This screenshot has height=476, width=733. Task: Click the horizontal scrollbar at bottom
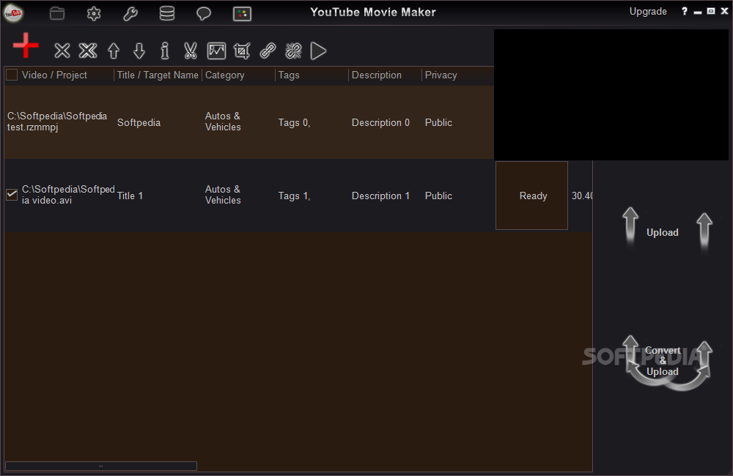[101, 466]
